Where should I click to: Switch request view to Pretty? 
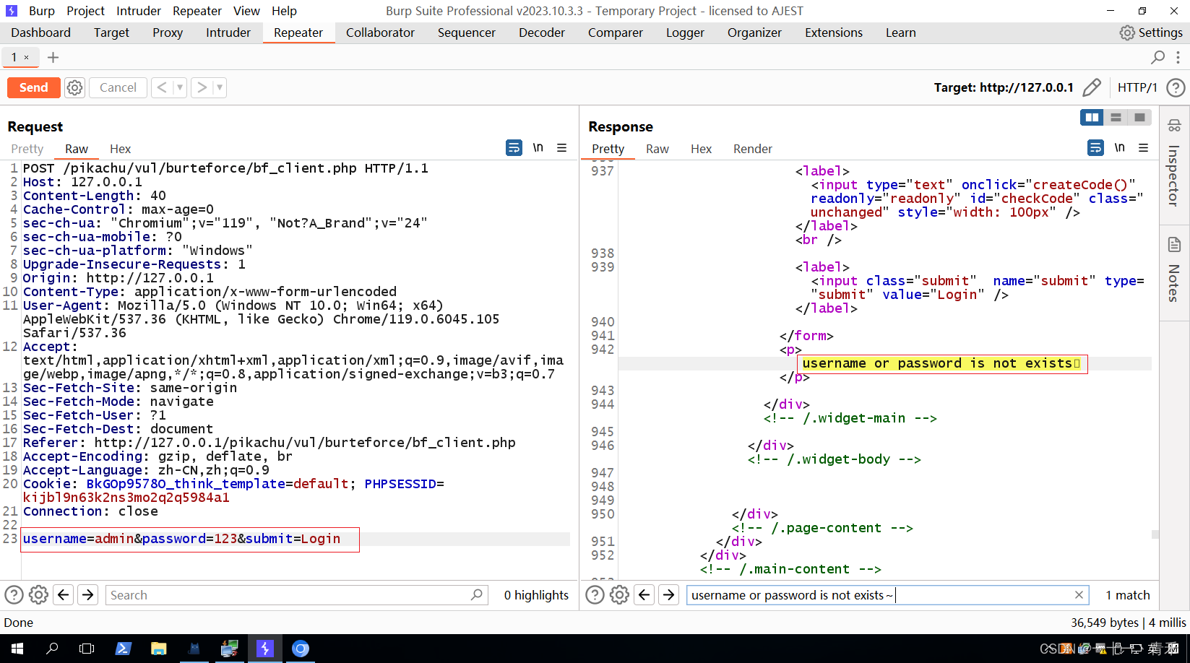27,149
